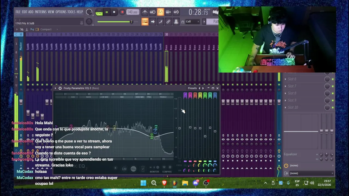Image resolution: width=349 pixels, height=196 pixels.
Task: Toggle auto scrolling arrow icon
Action: [x=153, y=22]
